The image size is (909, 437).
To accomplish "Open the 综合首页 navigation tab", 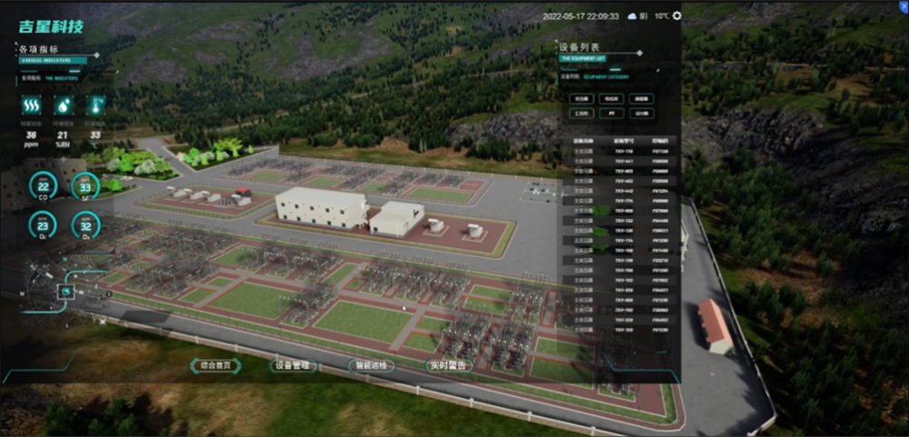I will (x=215, y=366).
